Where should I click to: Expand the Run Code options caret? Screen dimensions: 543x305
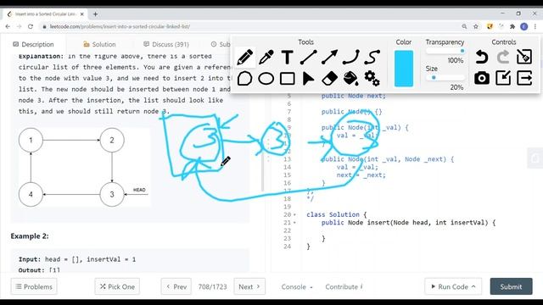pyautogui.click(x=473, y=286)
